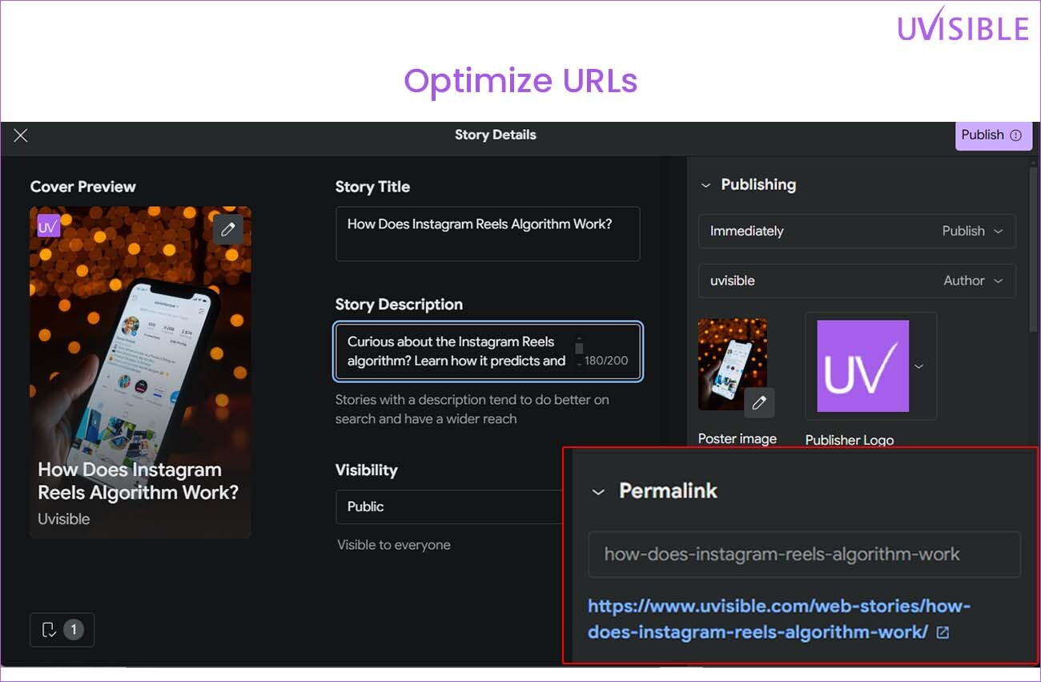Close the Story Details dialog
1041x682 pixels.
click(x=21, y=135)
